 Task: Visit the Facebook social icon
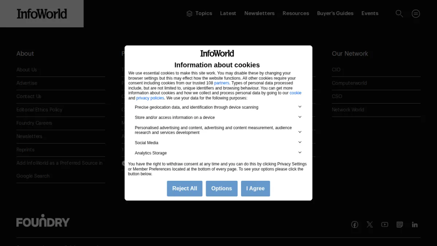(x=355, y=224)
